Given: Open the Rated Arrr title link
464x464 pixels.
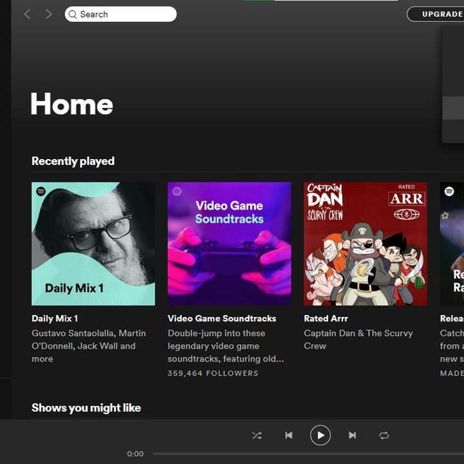Looking at the screenshot, I should 326,318.
